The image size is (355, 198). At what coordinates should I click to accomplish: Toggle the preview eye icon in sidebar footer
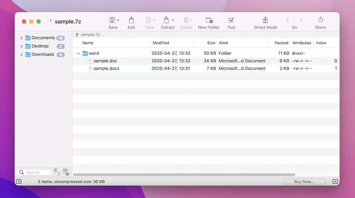66,172
